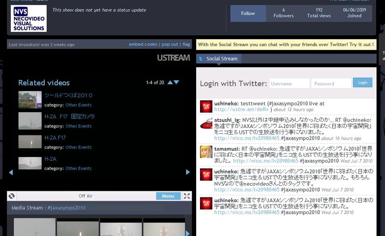385x236 pixels.
Task: Click the refresh icon on player bar
Action: (x=12, y=196)
